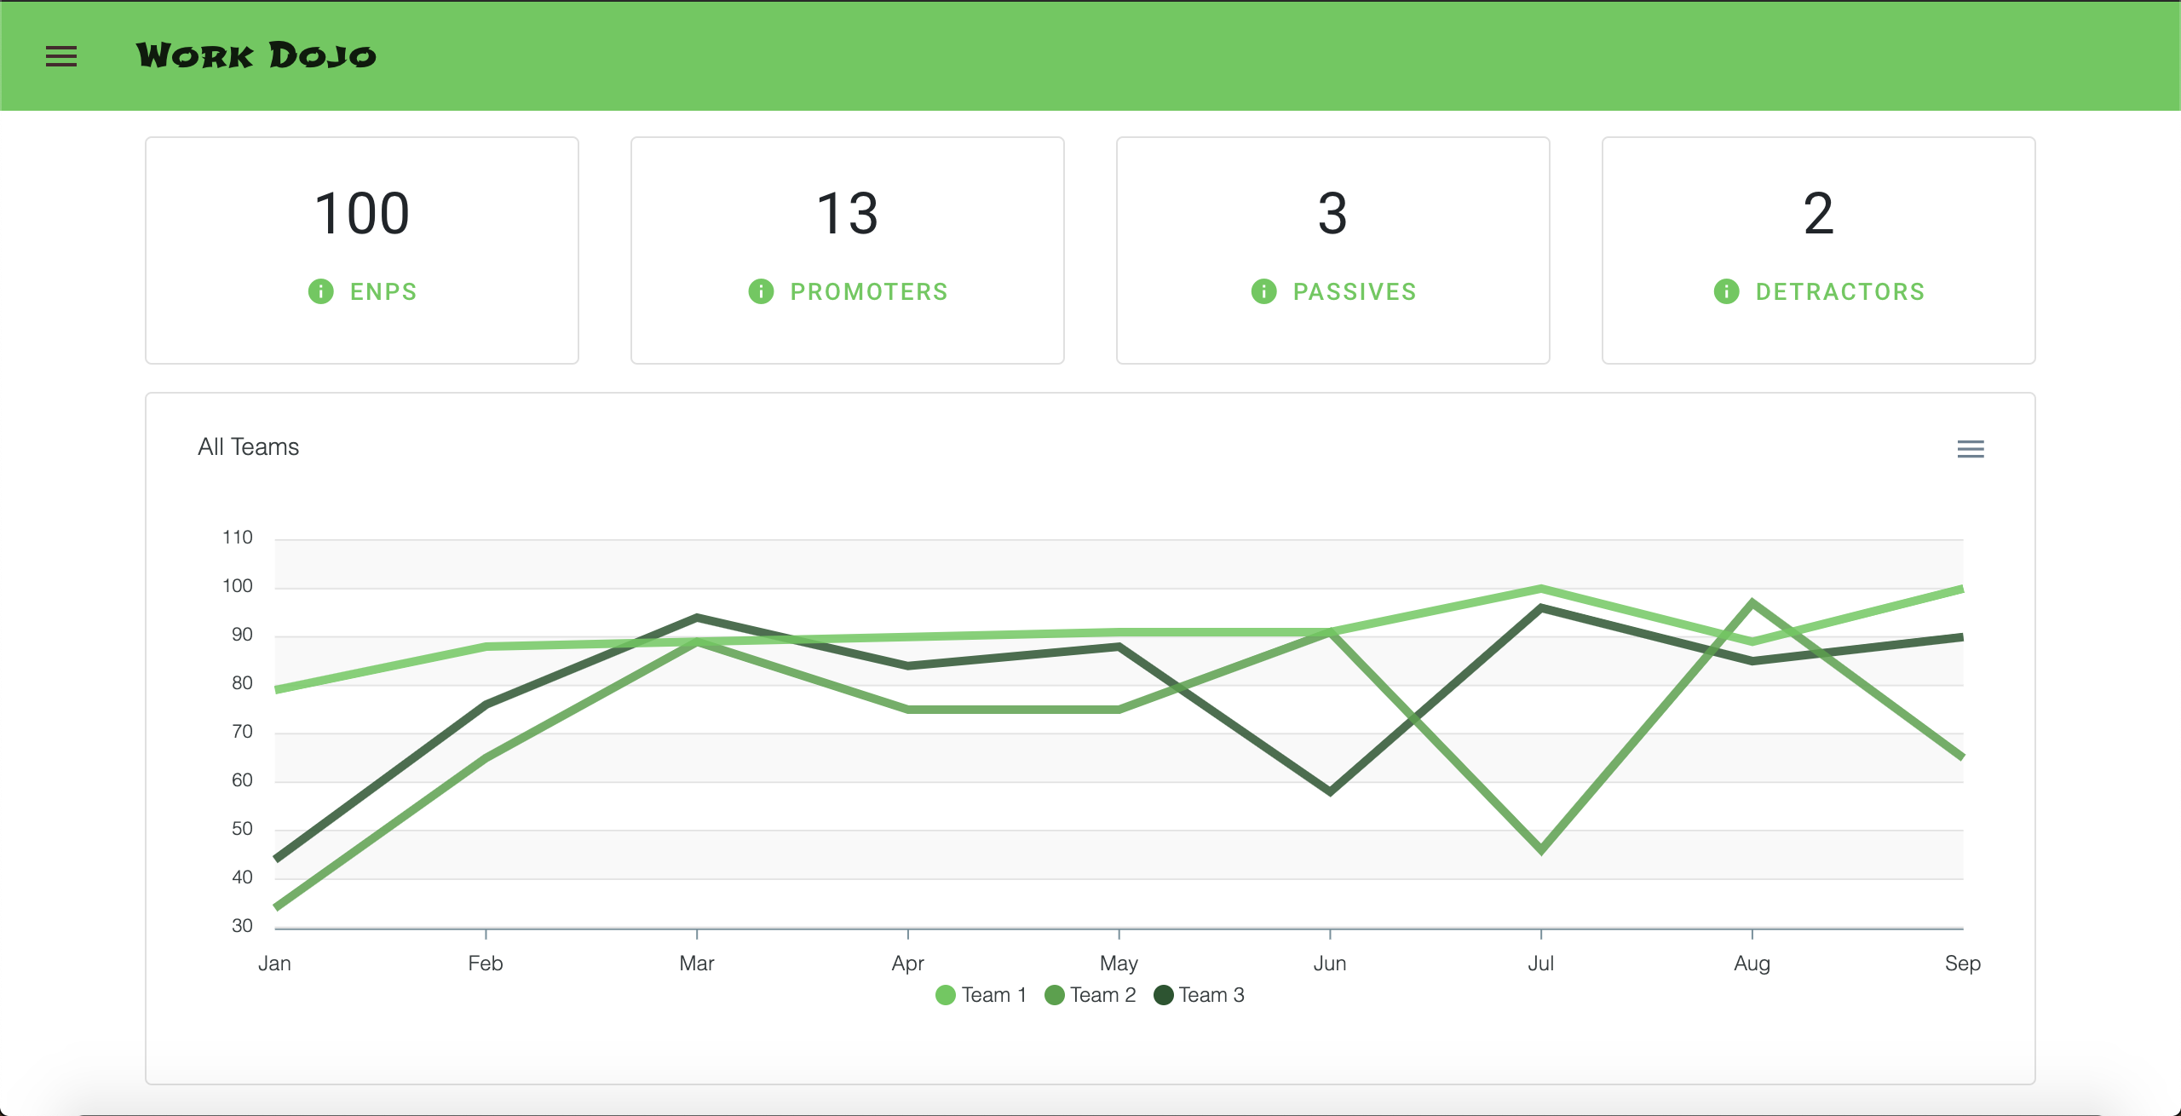Click the Work Dojo logo
This screenshot has width=2181, height=1116.
(256, 56)
